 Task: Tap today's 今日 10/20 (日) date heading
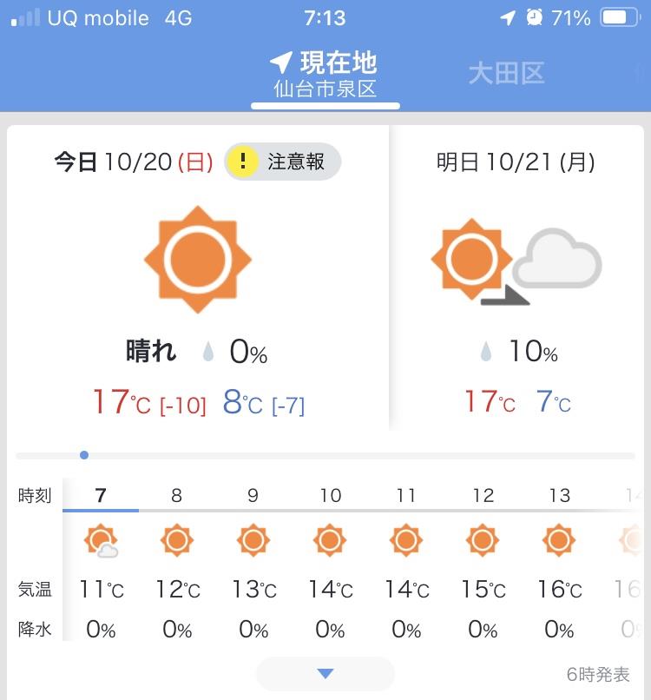(x=134, y=162)
